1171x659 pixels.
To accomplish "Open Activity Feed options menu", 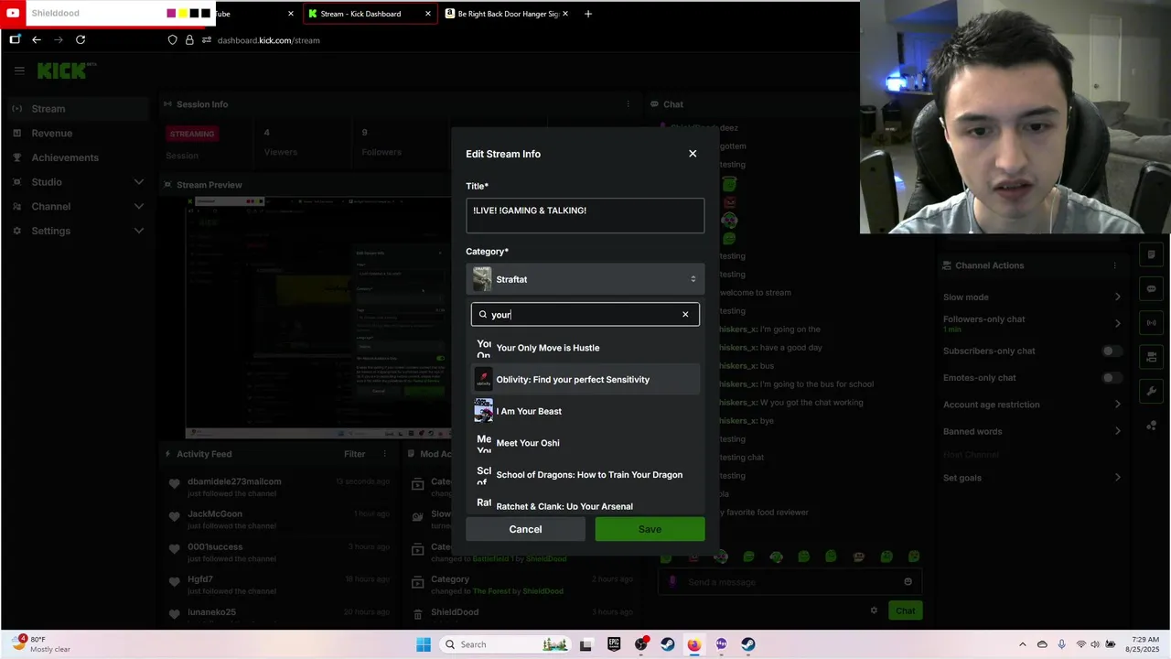I will pyautogui.click(x=383, y=454).
